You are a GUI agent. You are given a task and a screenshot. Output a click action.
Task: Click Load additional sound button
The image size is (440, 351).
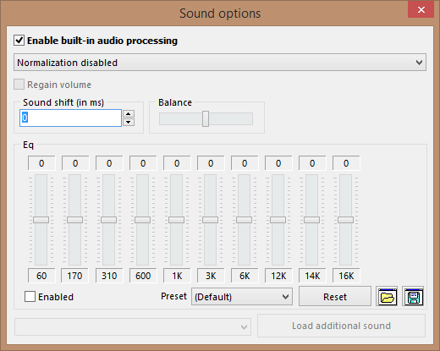341,326
